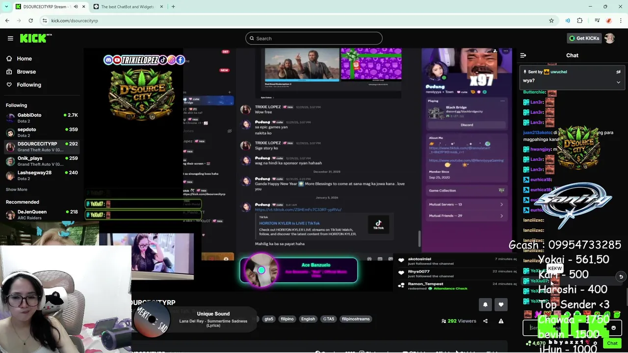628x353 pixels.
Task: Open GabbiDoto's followed channel
Action: [42, 118]
